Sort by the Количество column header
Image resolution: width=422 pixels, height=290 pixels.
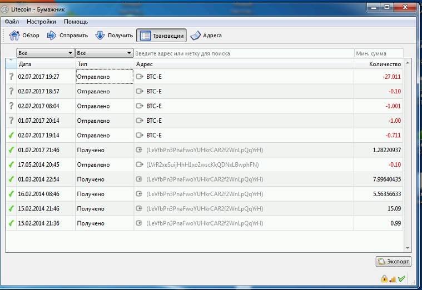point(379,64)
